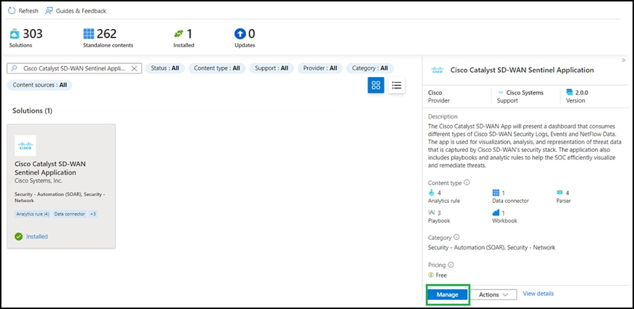The height and width of the screenshot is (309, 634).
Task: Click the green Installed checkmark icon
Action: (x=19, y=237)
